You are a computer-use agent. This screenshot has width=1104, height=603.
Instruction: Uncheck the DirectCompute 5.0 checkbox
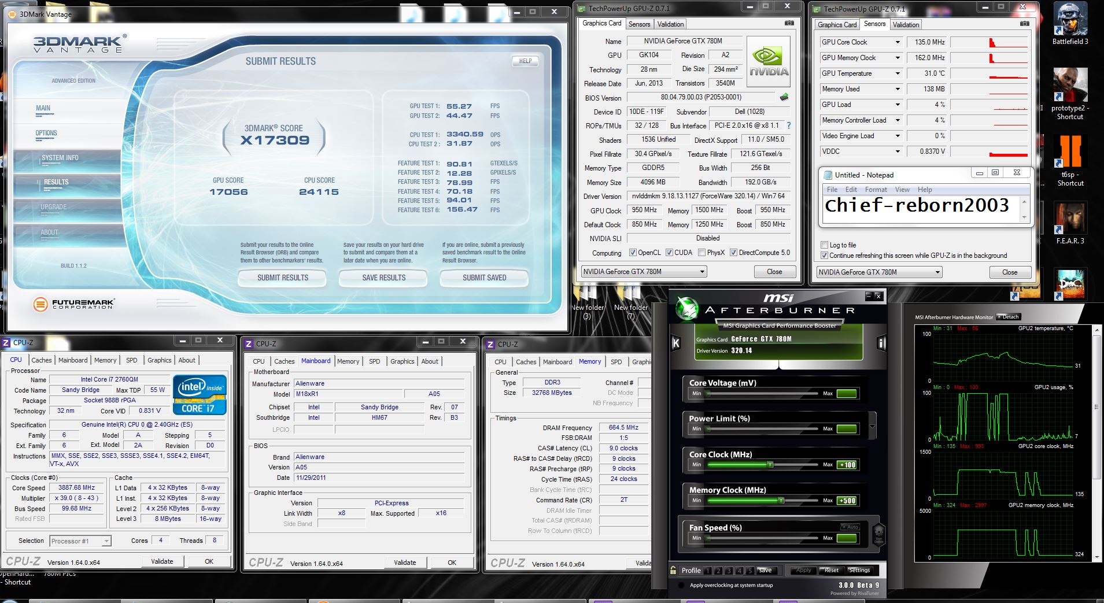pos(733,253)
